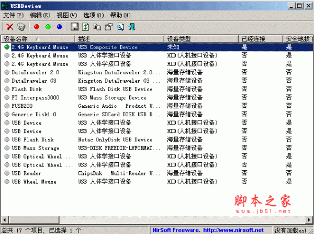This screenshot has height=234, width=314.
Task: Select the USB Mass Storage row
Action: click(x=157, y=148)
